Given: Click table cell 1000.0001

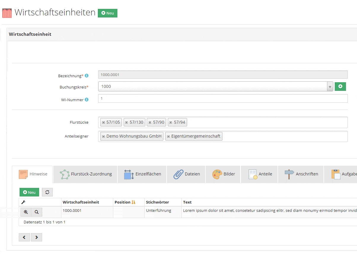Looking at the screenshot, I should 87,212.
